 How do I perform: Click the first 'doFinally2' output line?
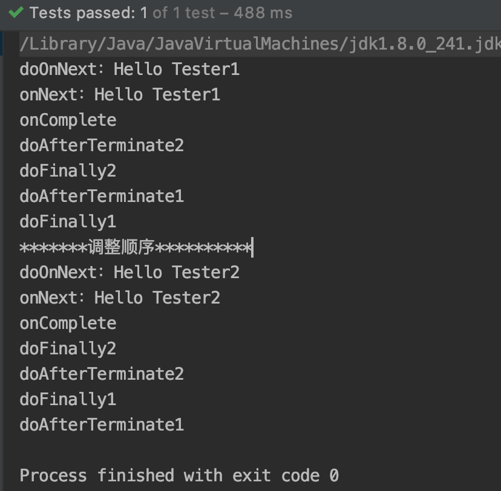coord(68,171)
